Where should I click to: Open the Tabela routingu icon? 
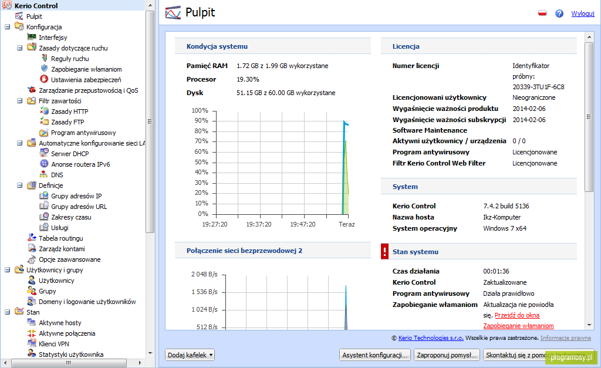click(x=32, y=238)
